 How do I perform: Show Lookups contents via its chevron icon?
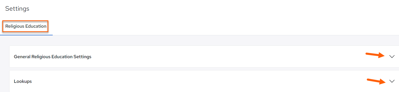392,81
